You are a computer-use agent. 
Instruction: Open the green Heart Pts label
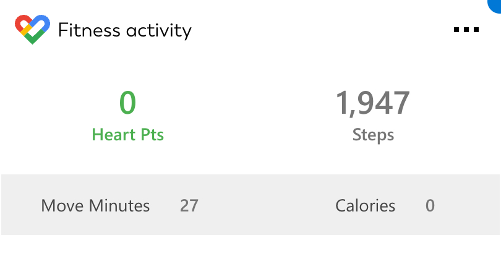(x=127, y=135)
